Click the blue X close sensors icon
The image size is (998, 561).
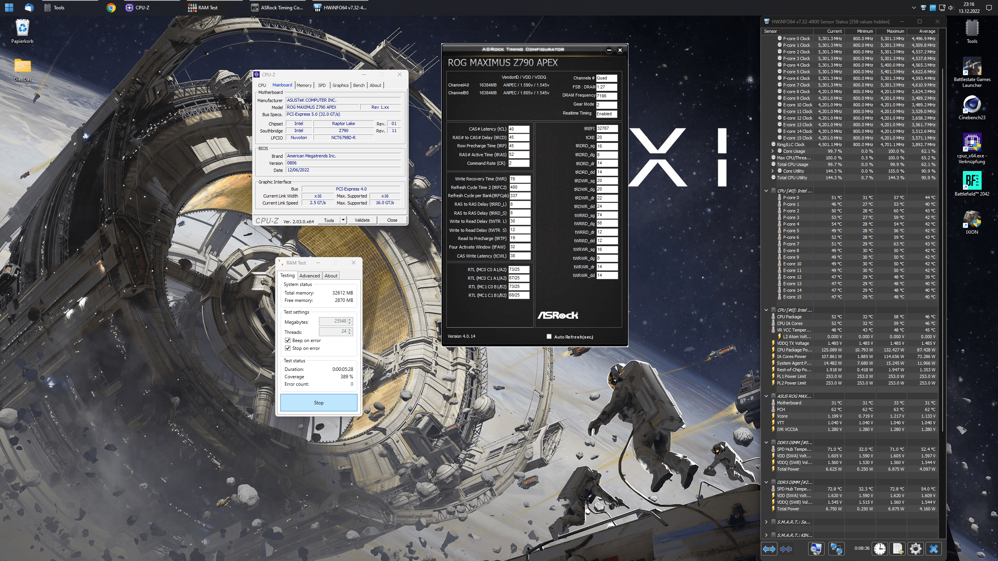click(x=934, y=549)
